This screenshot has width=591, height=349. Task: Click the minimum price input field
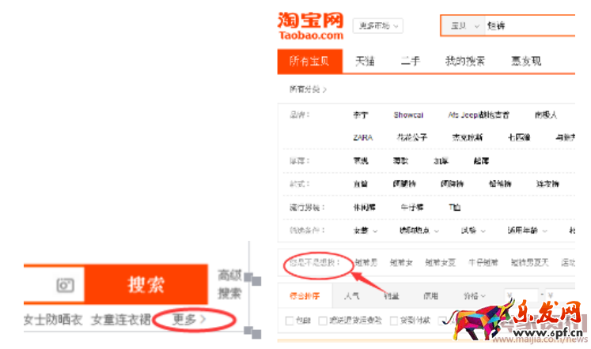pos(521,295)
